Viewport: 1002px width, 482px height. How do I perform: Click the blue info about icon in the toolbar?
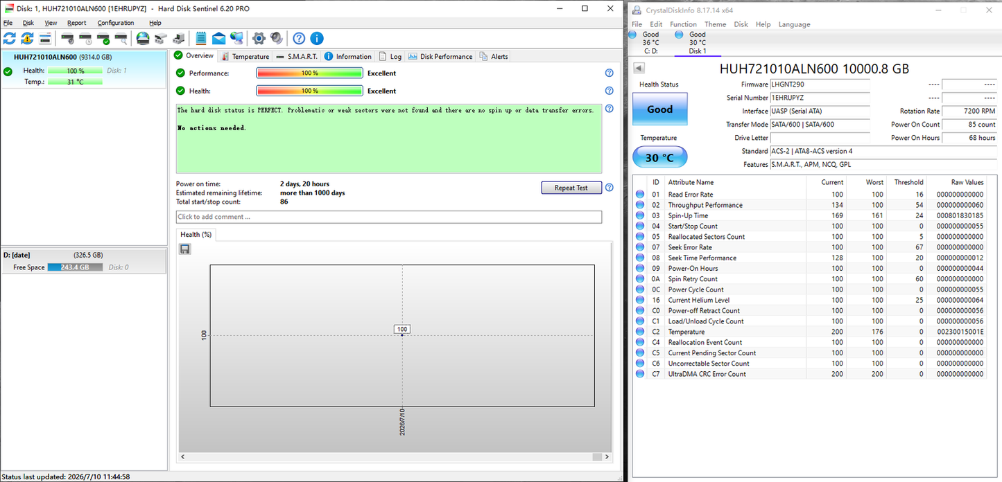[317, 39]
